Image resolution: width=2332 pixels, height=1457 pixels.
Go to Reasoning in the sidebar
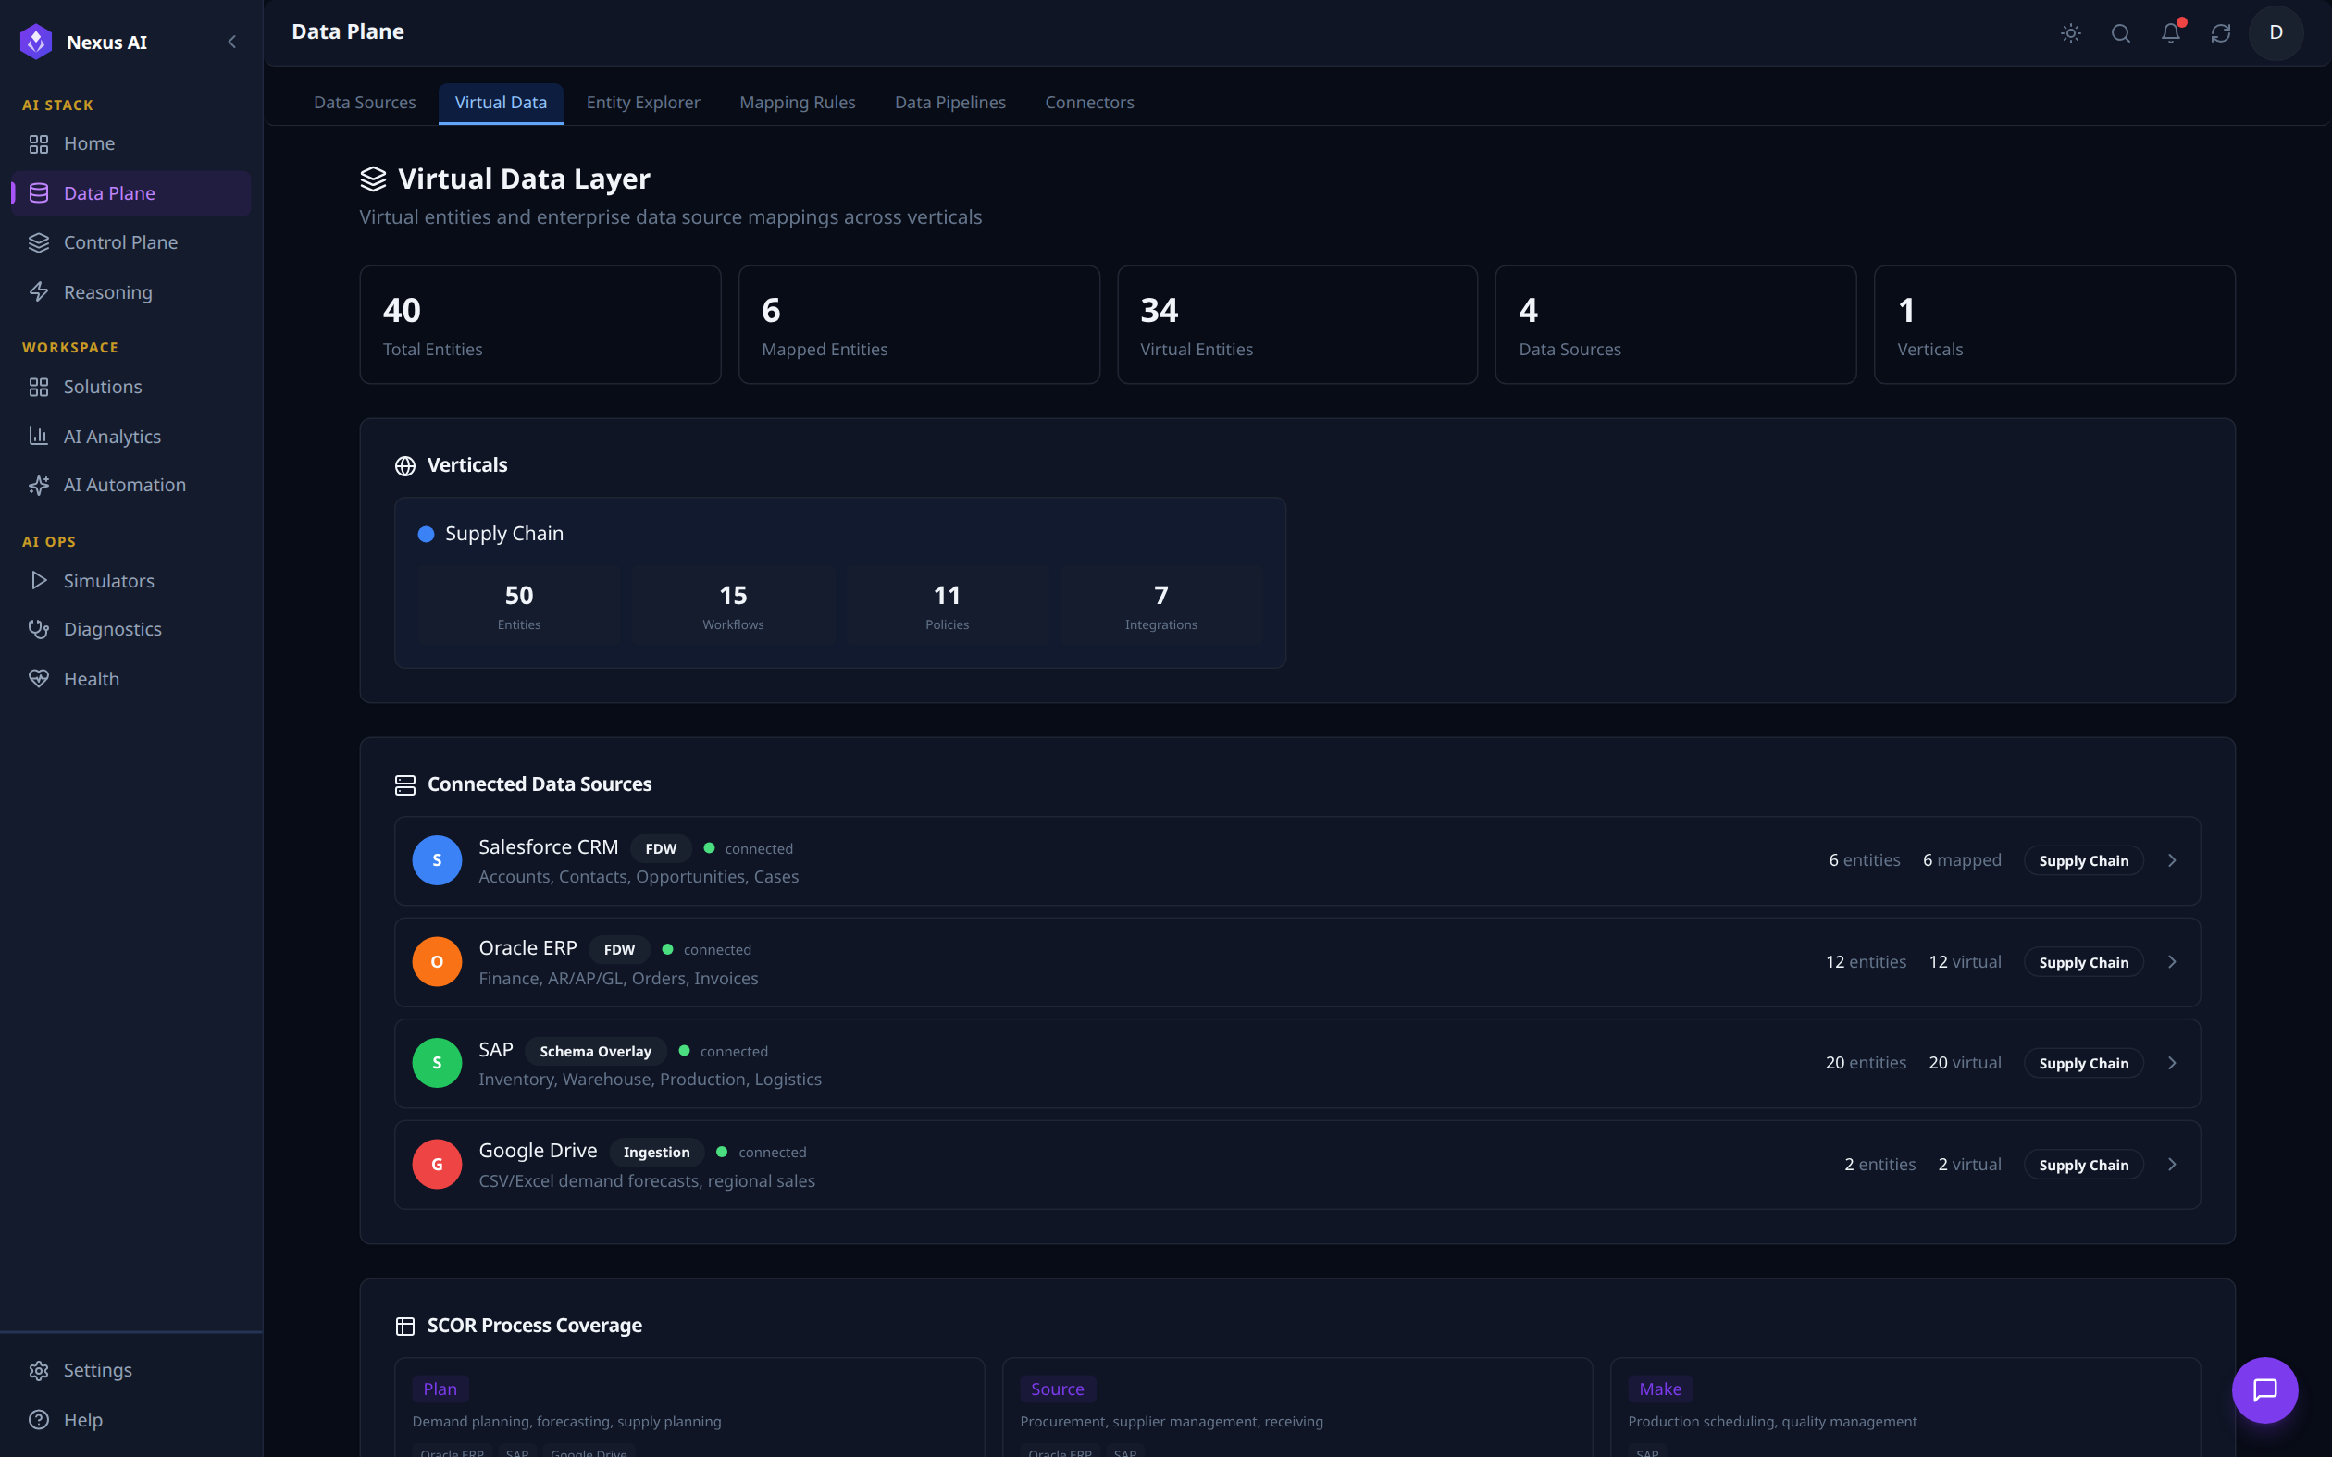pos(131,292)
